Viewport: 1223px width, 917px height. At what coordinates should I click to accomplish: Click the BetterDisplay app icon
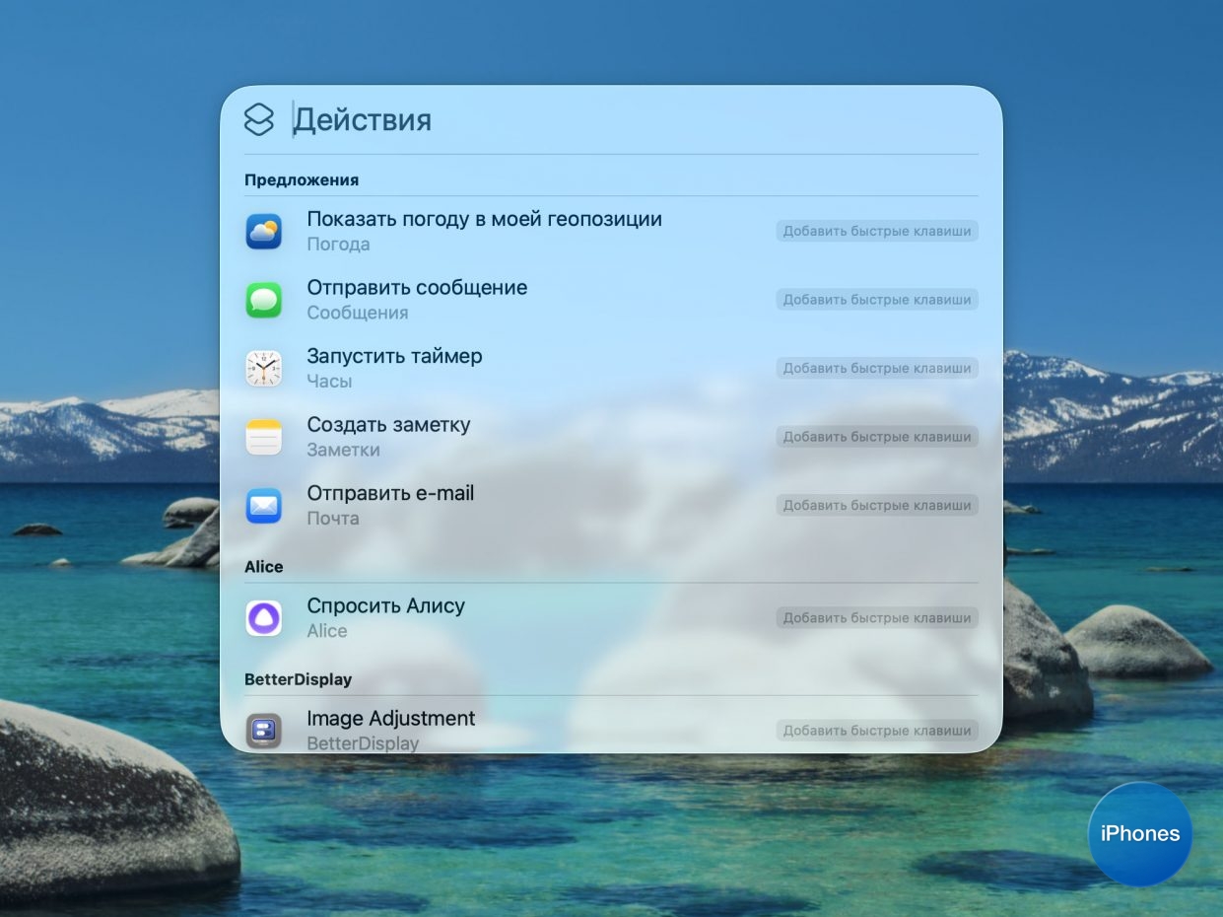coord(263,731)
